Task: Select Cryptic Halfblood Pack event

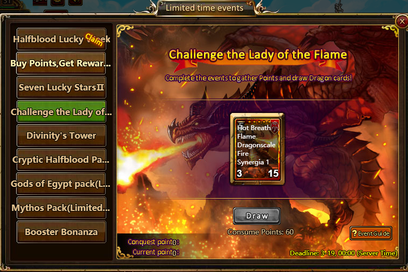Action: click(x=61, y=160)
